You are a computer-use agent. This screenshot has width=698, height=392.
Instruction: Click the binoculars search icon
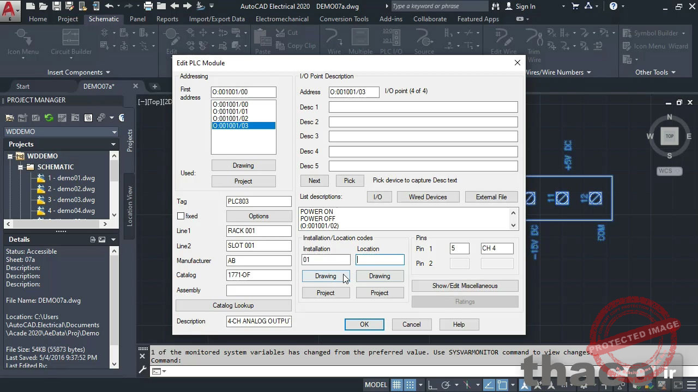click(496, 7)
